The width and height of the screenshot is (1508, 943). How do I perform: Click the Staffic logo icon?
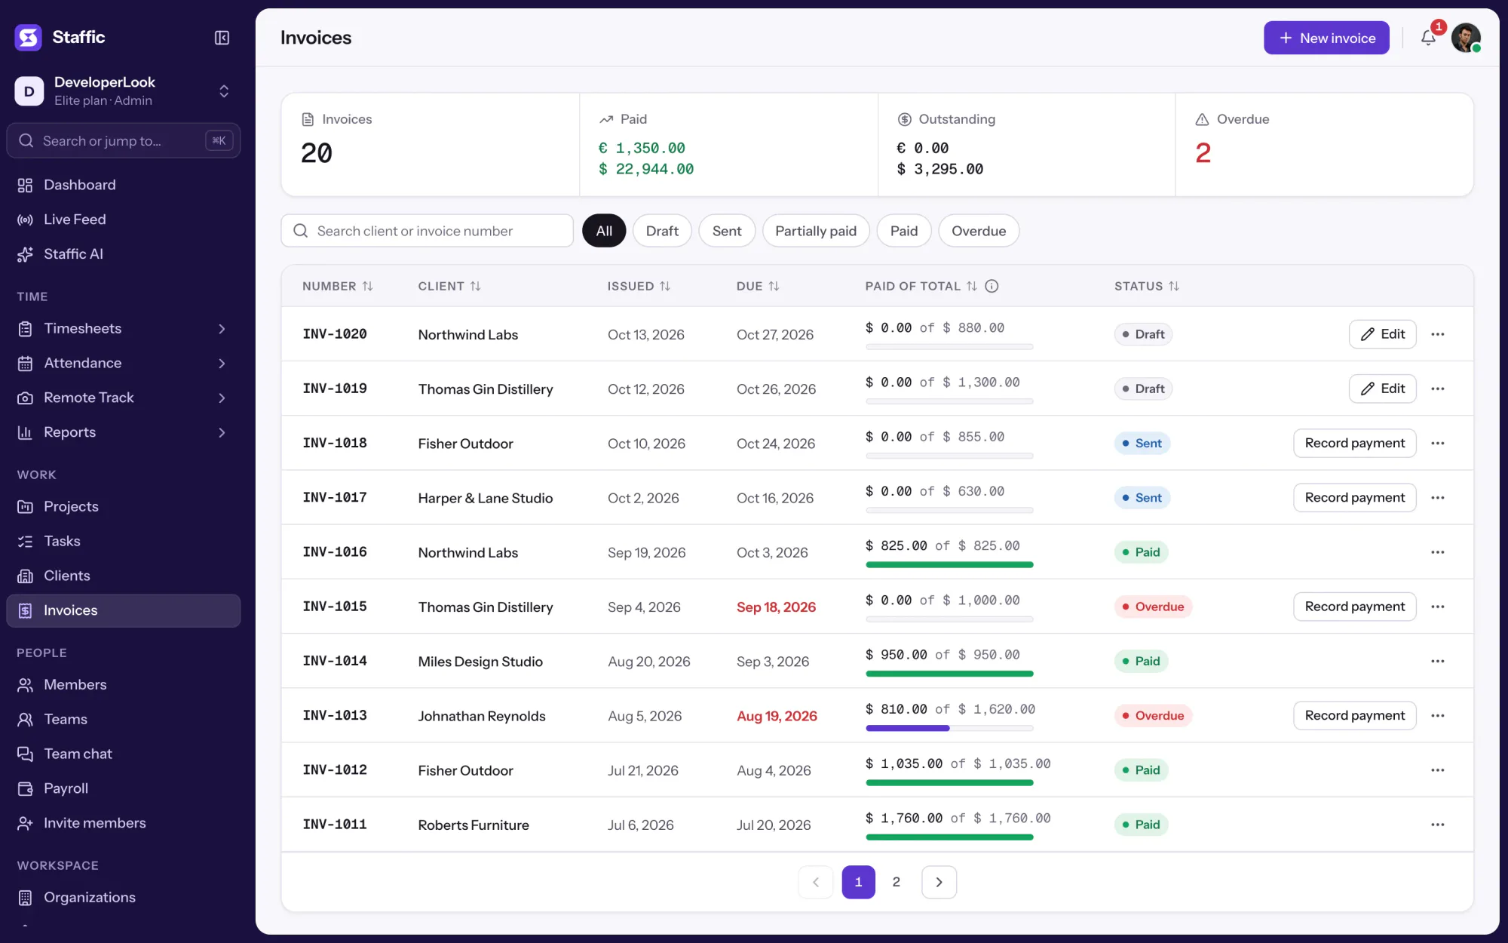[x=29, y=37]
